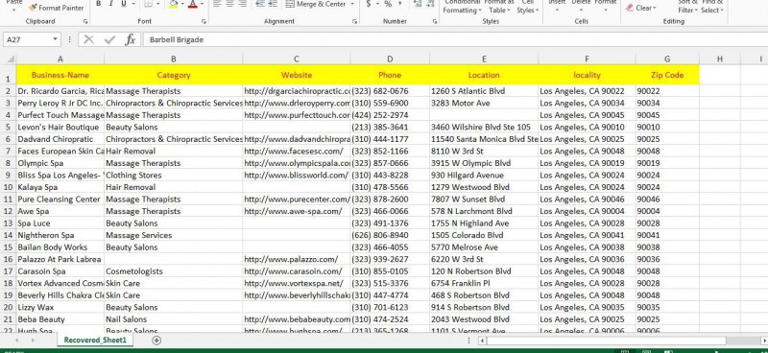Click the fill color bucket icon
The width and height of the screenshot is (768, 353).
(173, 4)
